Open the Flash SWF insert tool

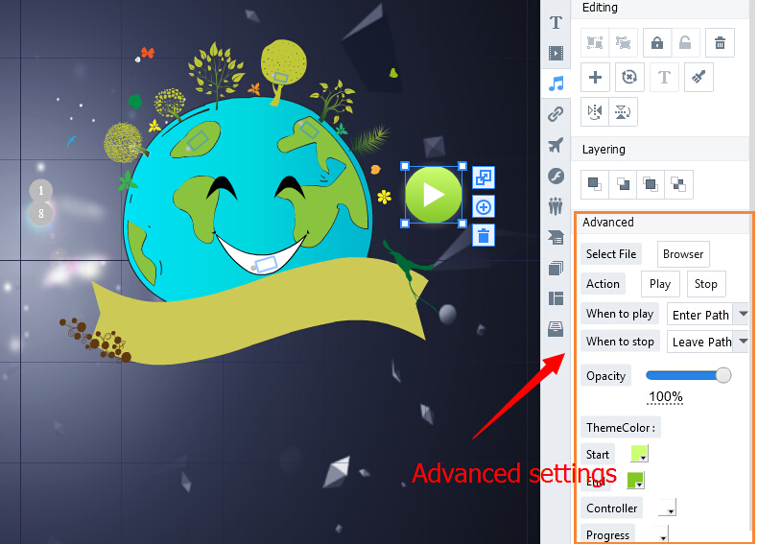[556, 176]
